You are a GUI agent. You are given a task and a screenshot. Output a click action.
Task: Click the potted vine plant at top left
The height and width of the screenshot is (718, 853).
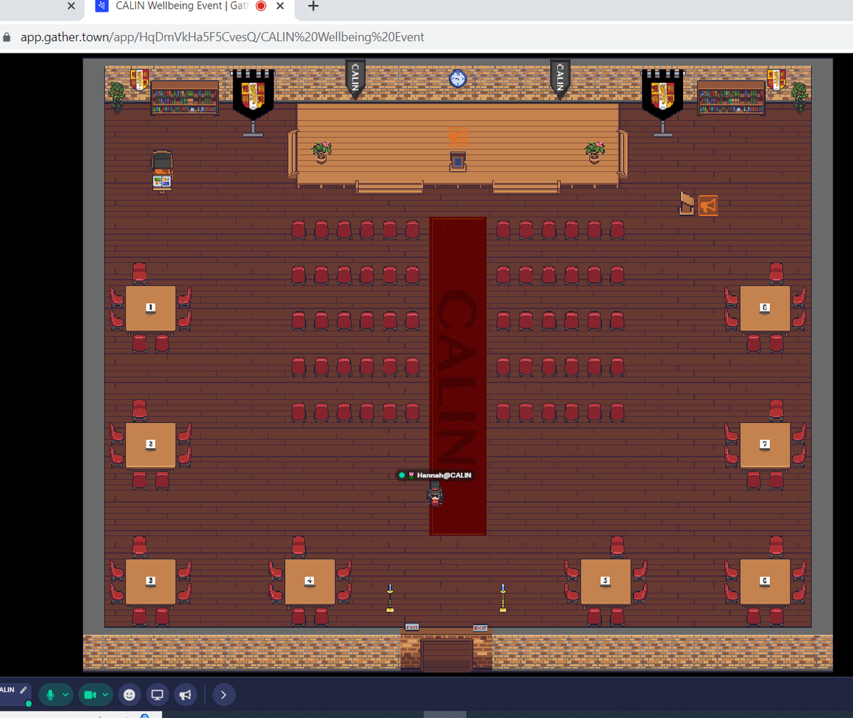coord(117,97)
